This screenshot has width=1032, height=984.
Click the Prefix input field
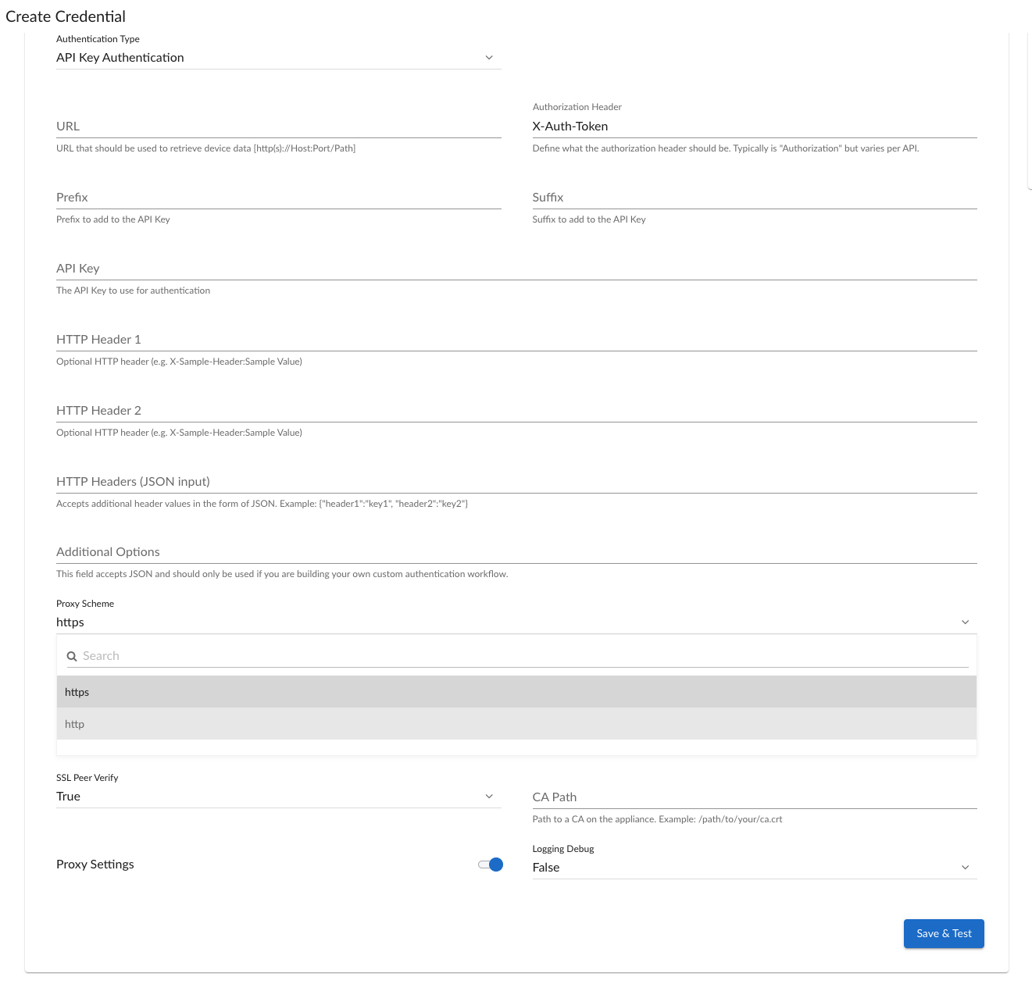278,198
